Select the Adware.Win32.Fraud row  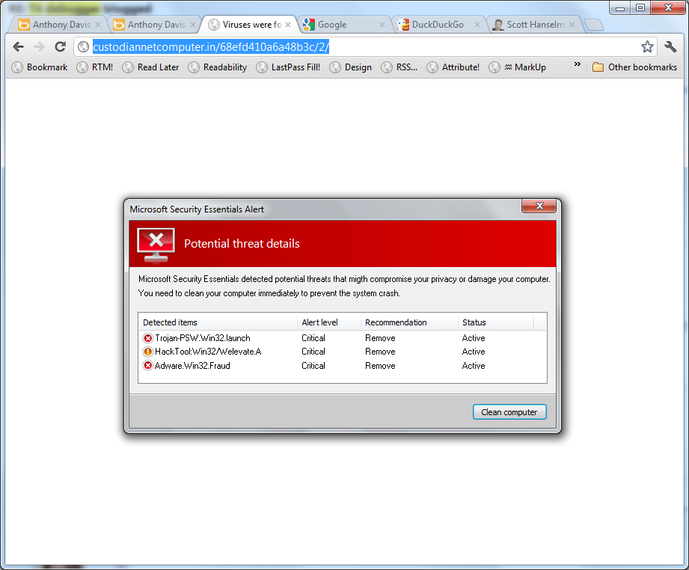coord(343,366)
